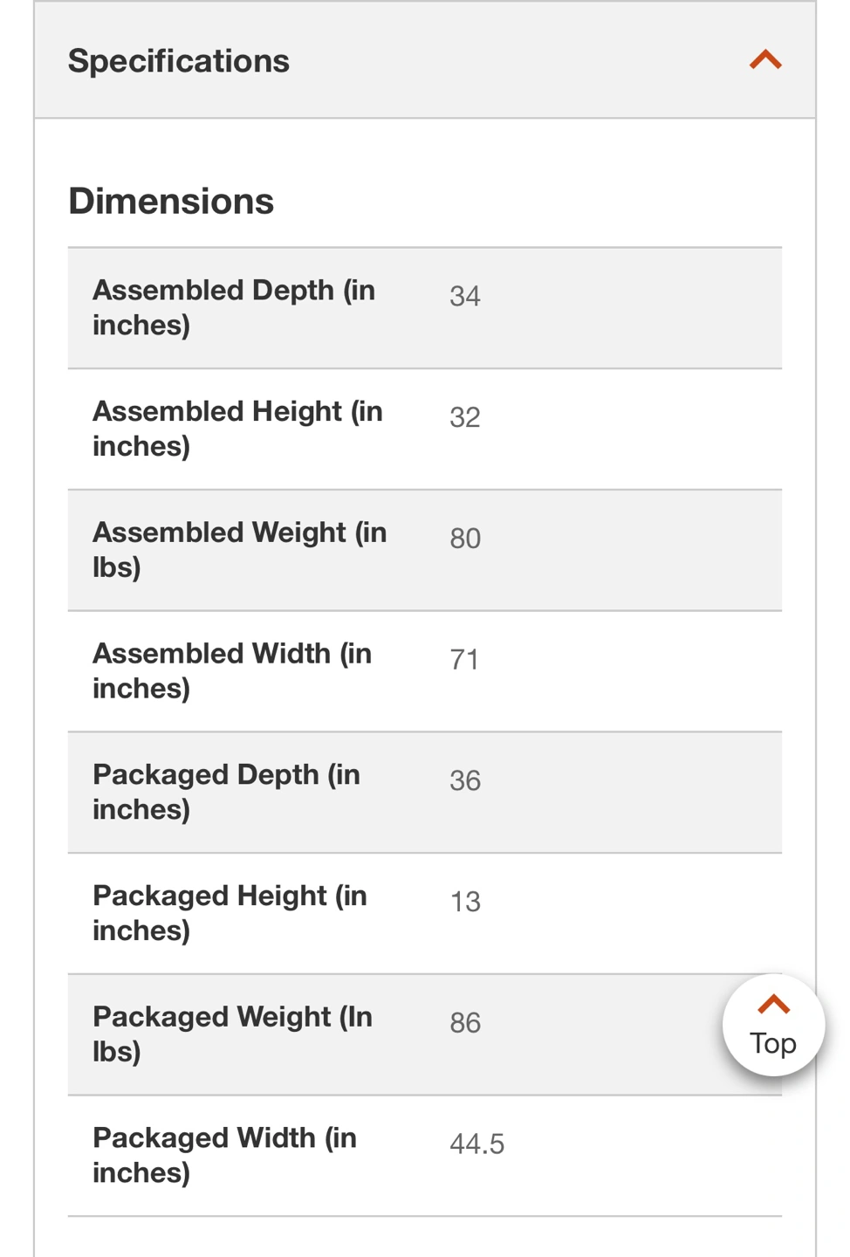
Task: Select the Assembled Depth value 34
Action: 465,296
